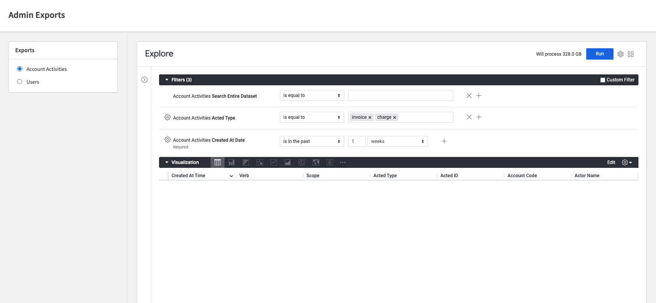Add condition to Created At Date filter
Image resolution: width=656 pixels, height=303 pixels.
tap(444, 141)
